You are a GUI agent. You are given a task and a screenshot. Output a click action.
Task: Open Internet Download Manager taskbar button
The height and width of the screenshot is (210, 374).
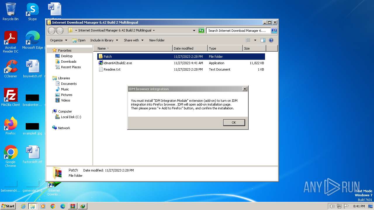coord(83,206)
